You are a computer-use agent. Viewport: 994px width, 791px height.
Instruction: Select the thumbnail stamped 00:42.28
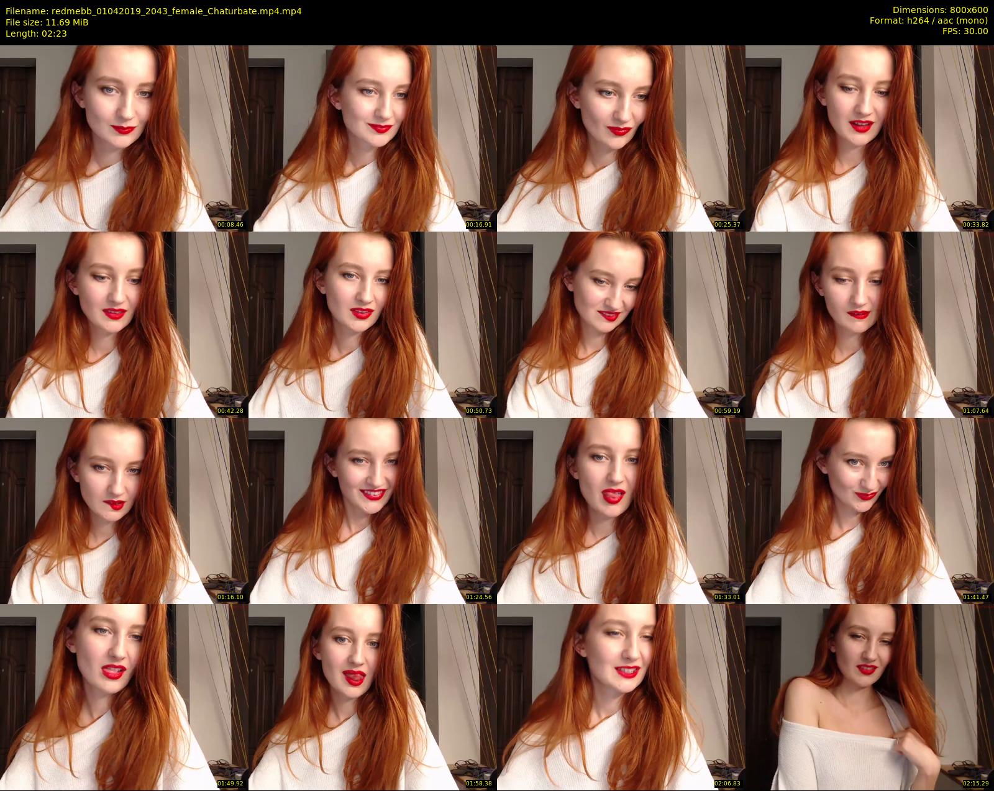point(124,324)
